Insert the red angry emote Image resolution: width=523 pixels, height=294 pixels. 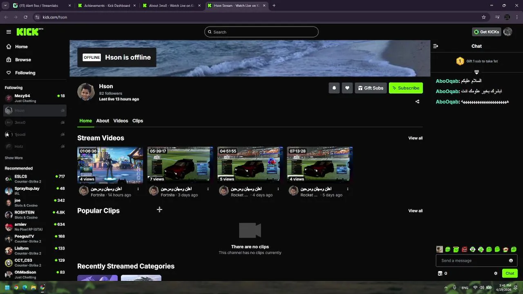(x=465, y=249)
